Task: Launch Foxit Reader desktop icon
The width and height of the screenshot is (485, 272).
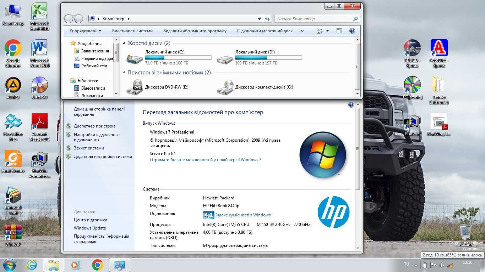Action: [13, 161]
